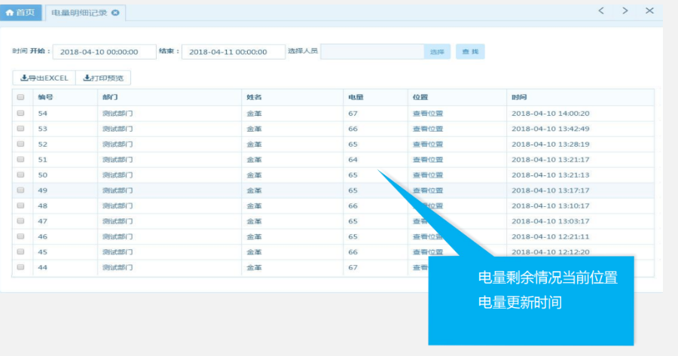The height and width of the screenshot is (356, 678).
Task: Close the 电量明细记录 tab via x icon
Action: point(115,13)
